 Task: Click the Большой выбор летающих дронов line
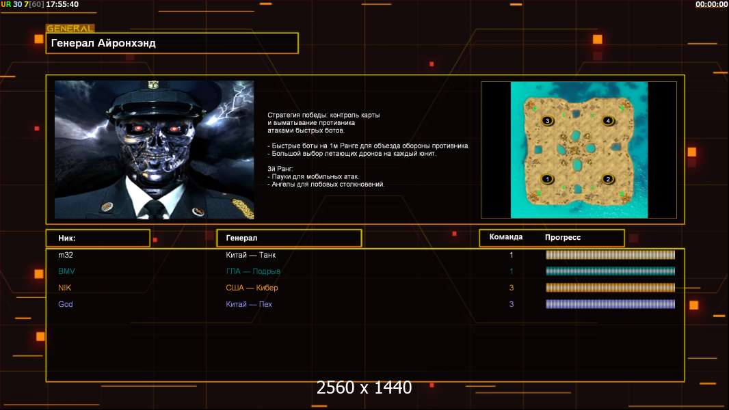(x=352, y=153)
